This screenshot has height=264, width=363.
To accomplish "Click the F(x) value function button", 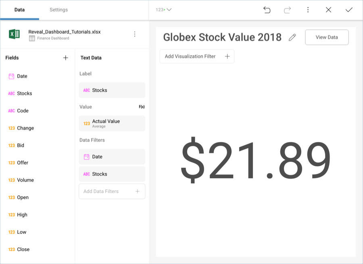I will 142,107.
